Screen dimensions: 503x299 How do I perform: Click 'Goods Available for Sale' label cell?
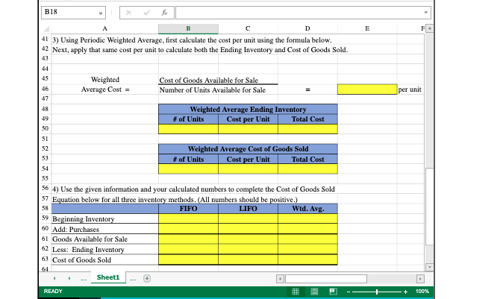pos(105,239)
